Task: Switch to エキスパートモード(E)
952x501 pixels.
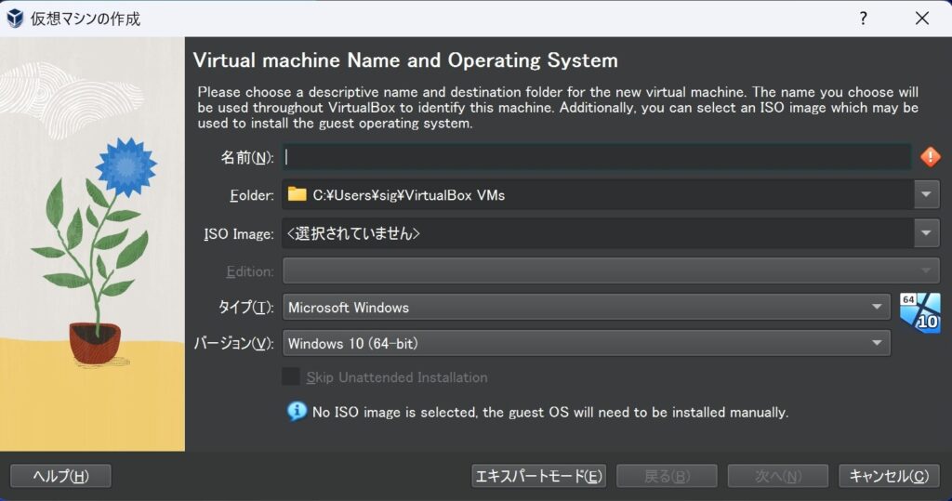Action: [539, 476]
